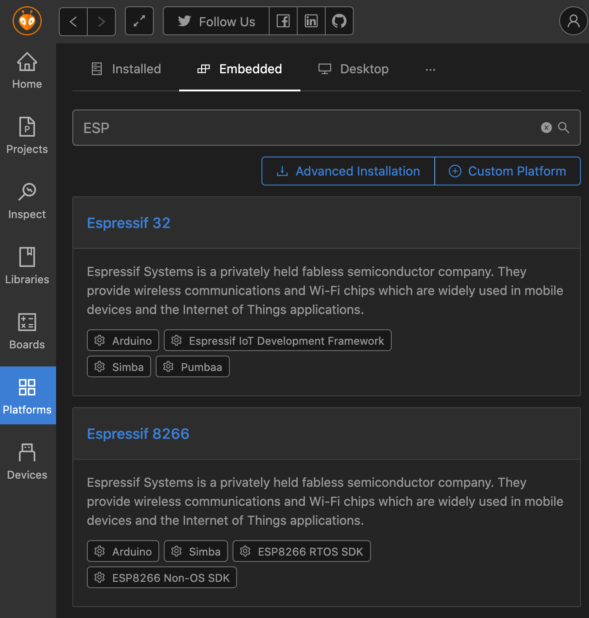Open Devices in the sidebar
This screenshot has height=618, width=589.
click(x=27, y=461)
